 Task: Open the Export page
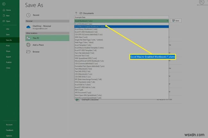(x=8, y=57)
